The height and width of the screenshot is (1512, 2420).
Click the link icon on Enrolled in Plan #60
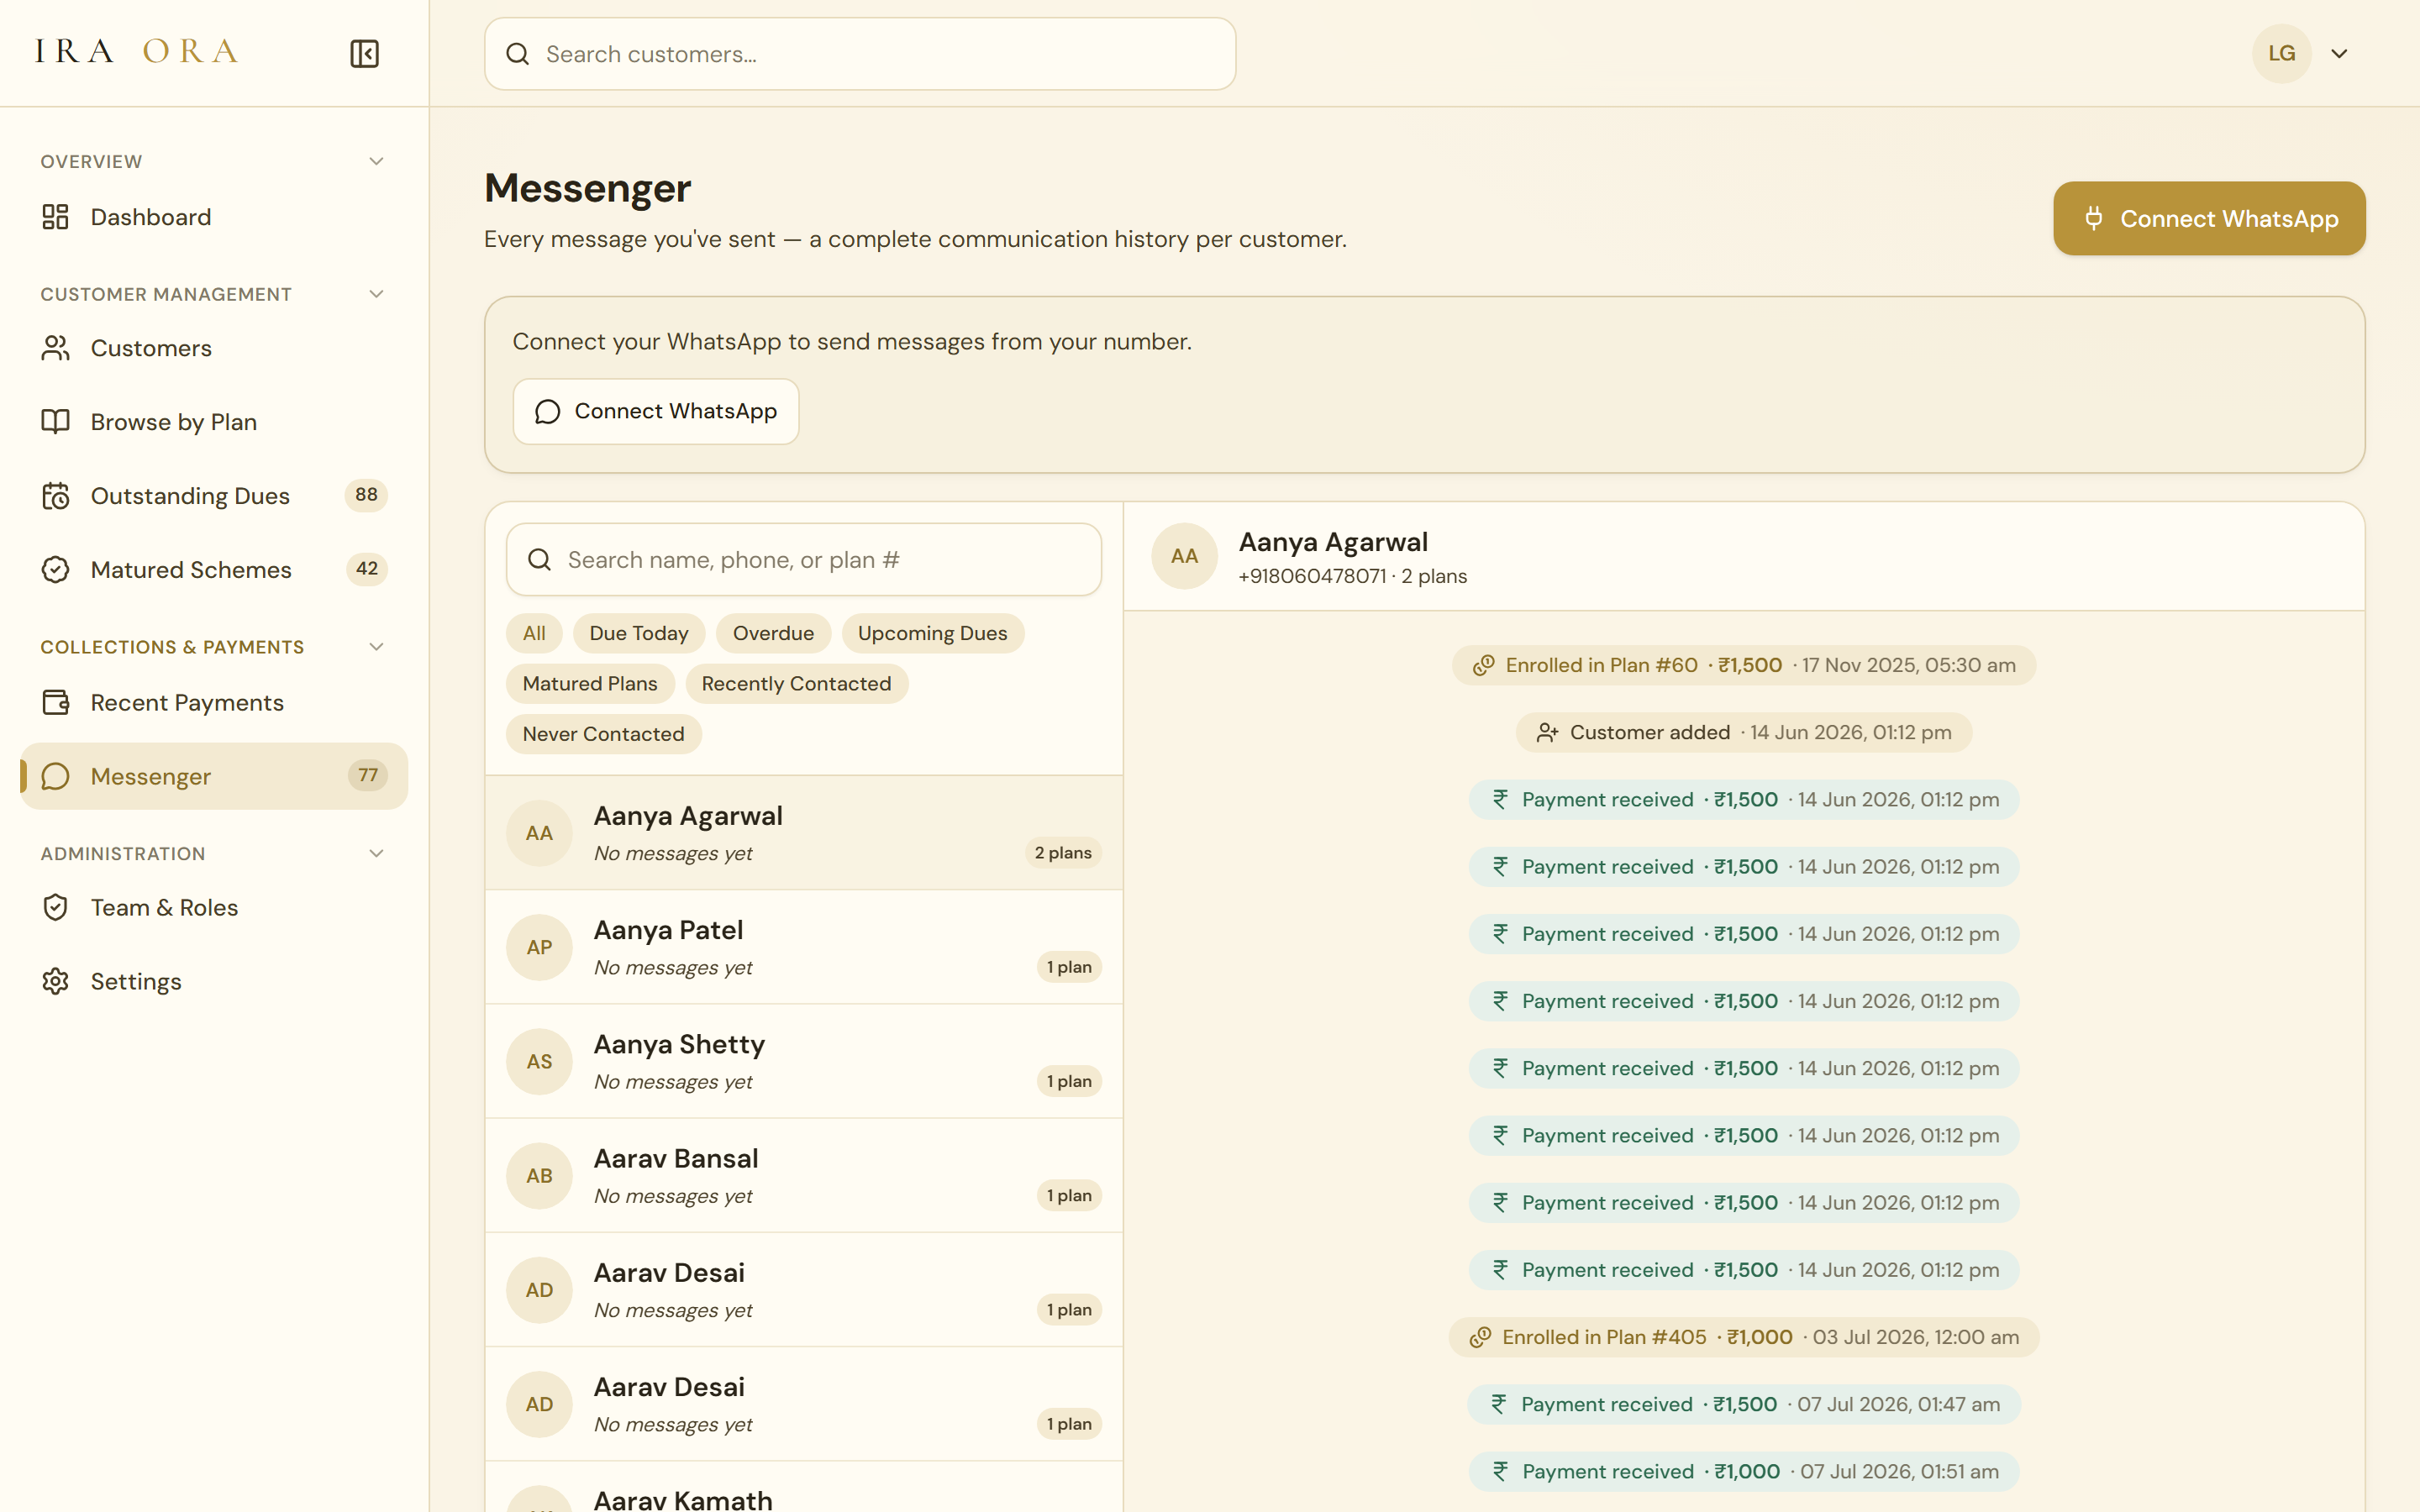(1483, 665)
